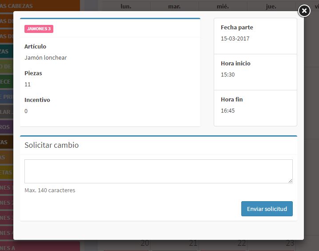Open day 20 in the calendar
The height and width of the screenshot is (251, 319).
[x=144, y=243]
